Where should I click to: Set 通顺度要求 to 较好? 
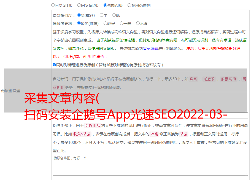105,23
